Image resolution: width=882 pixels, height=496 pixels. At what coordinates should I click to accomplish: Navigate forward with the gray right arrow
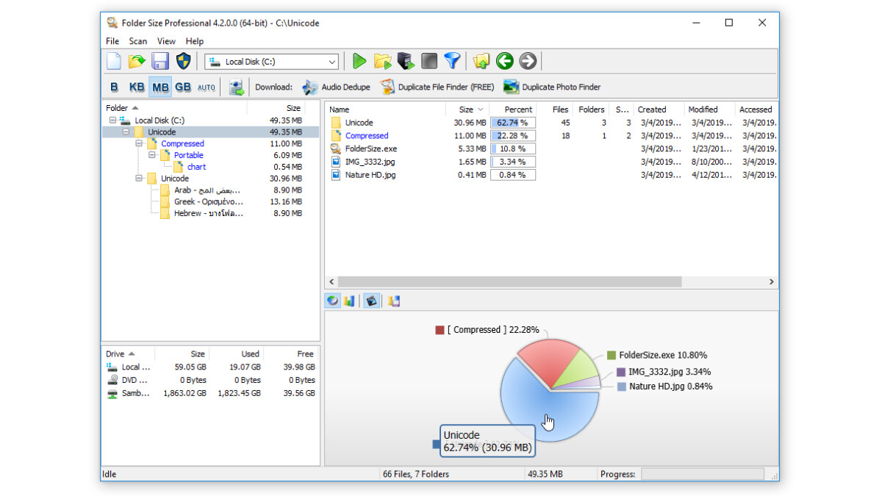tap(528, 61)
